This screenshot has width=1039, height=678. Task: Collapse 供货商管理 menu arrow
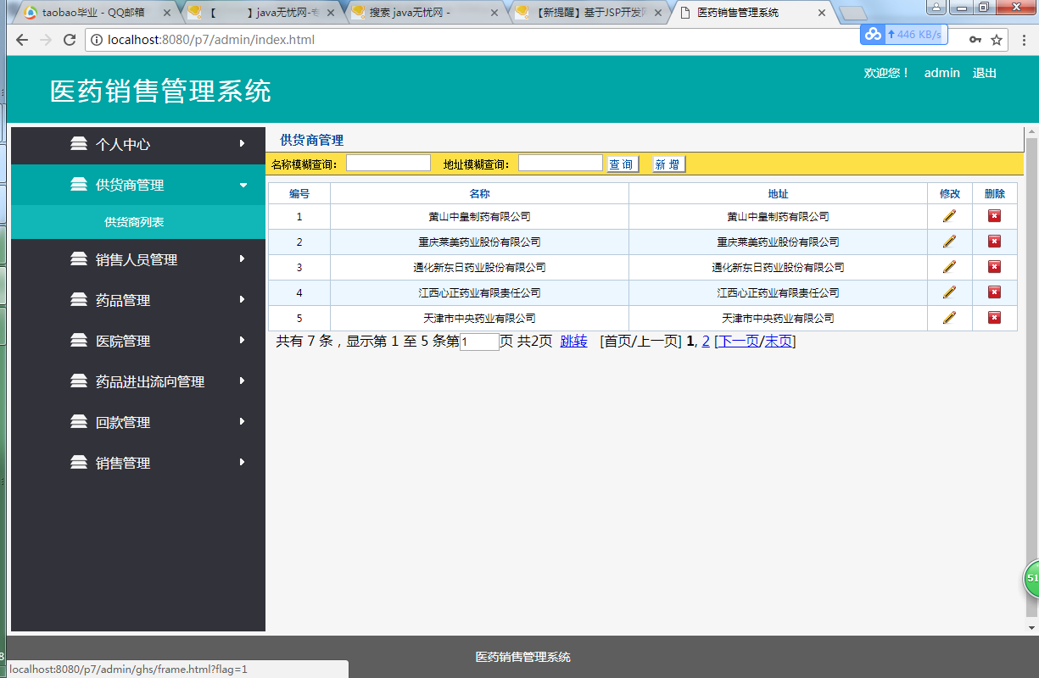(243, 185)
